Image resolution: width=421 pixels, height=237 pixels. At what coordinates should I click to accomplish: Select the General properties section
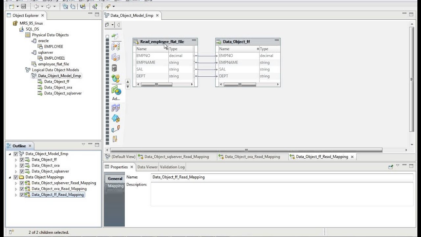tap(115, 178)
